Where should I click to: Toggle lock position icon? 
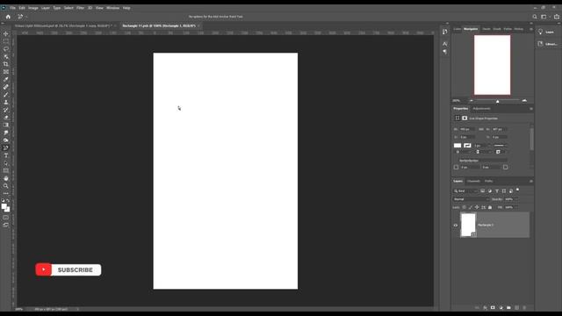(477, 207)
